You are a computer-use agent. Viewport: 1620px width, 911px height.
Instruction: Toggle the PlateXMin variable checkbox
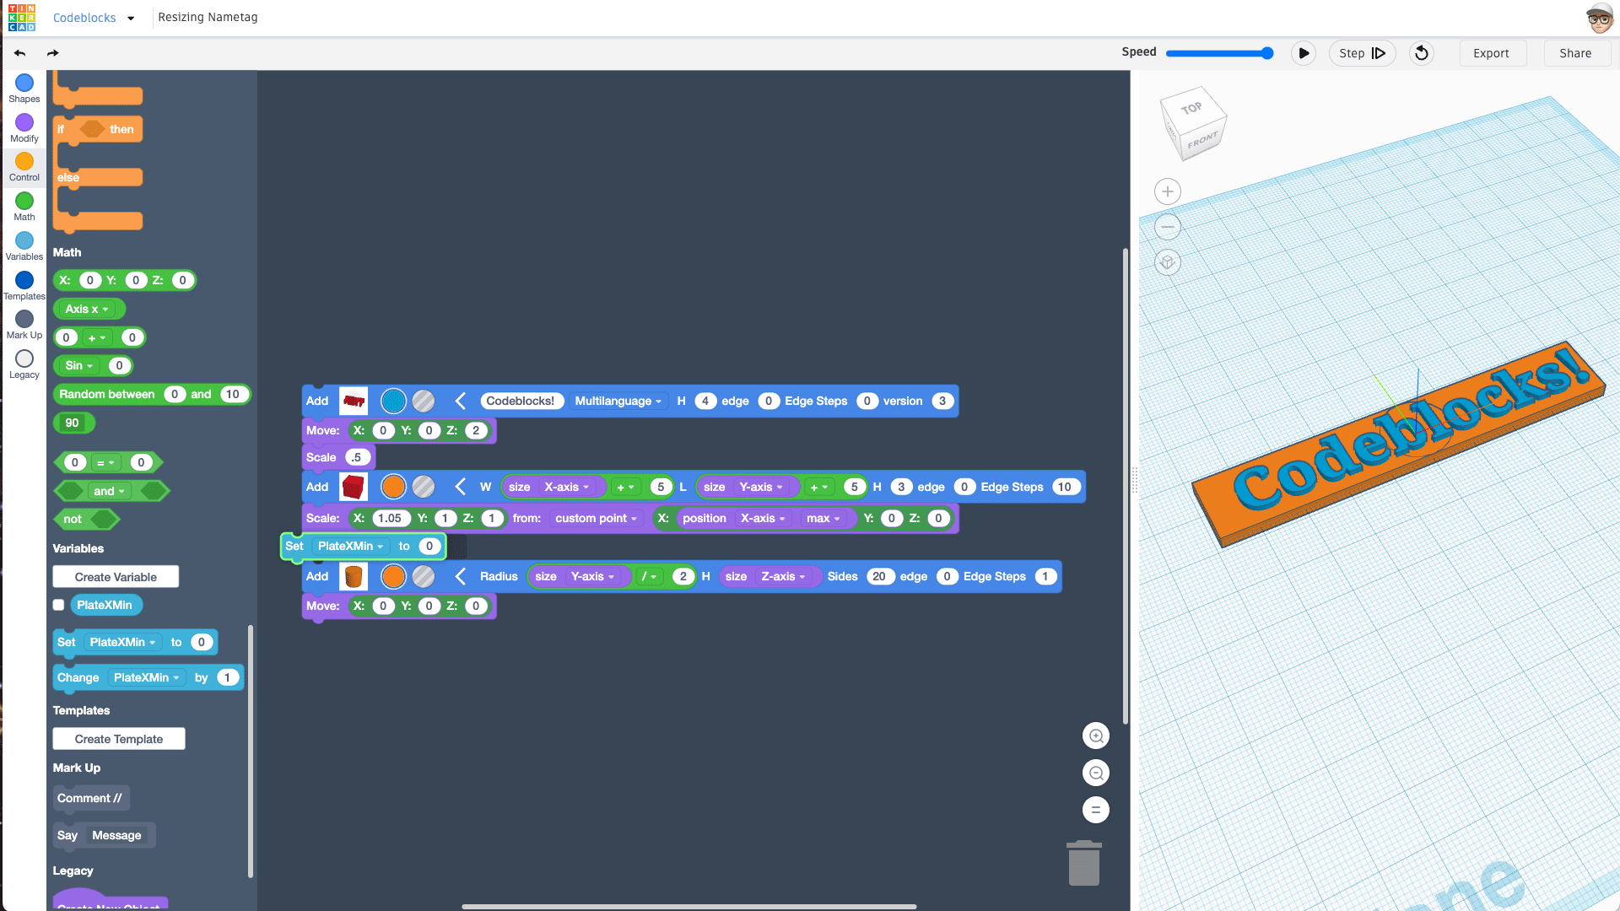point(58,605)
